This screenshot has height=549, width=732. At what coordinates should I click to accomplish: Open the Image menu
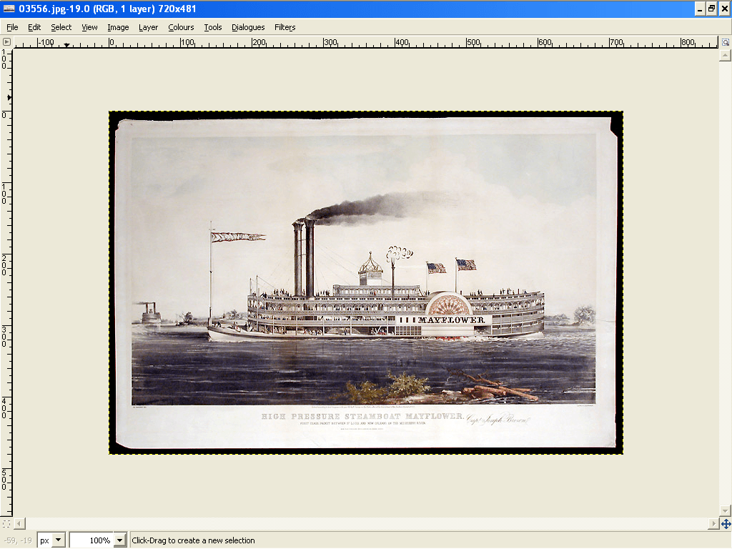[118, 27]
